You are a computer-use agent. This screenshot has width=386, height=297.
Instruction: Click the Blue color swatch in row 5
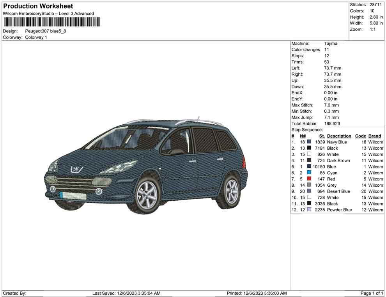[309, 166]
